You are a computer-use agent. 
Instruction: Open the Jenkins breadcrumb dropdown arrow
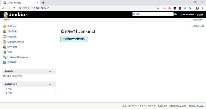[x=14, y=20]
